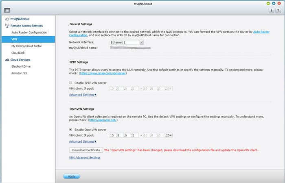Click the Download Certificate button
The height and width of the screenshot is (183, 285).
86,150
